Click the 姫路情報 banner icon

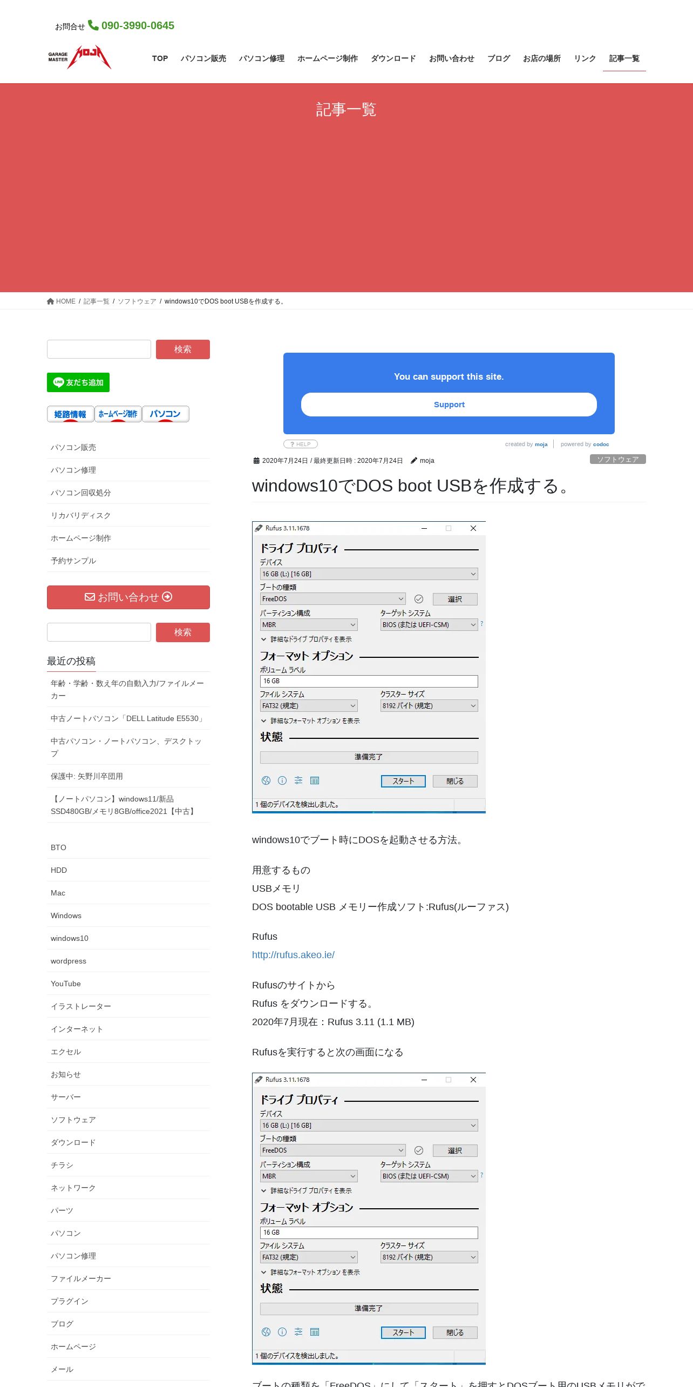(70, 414)
